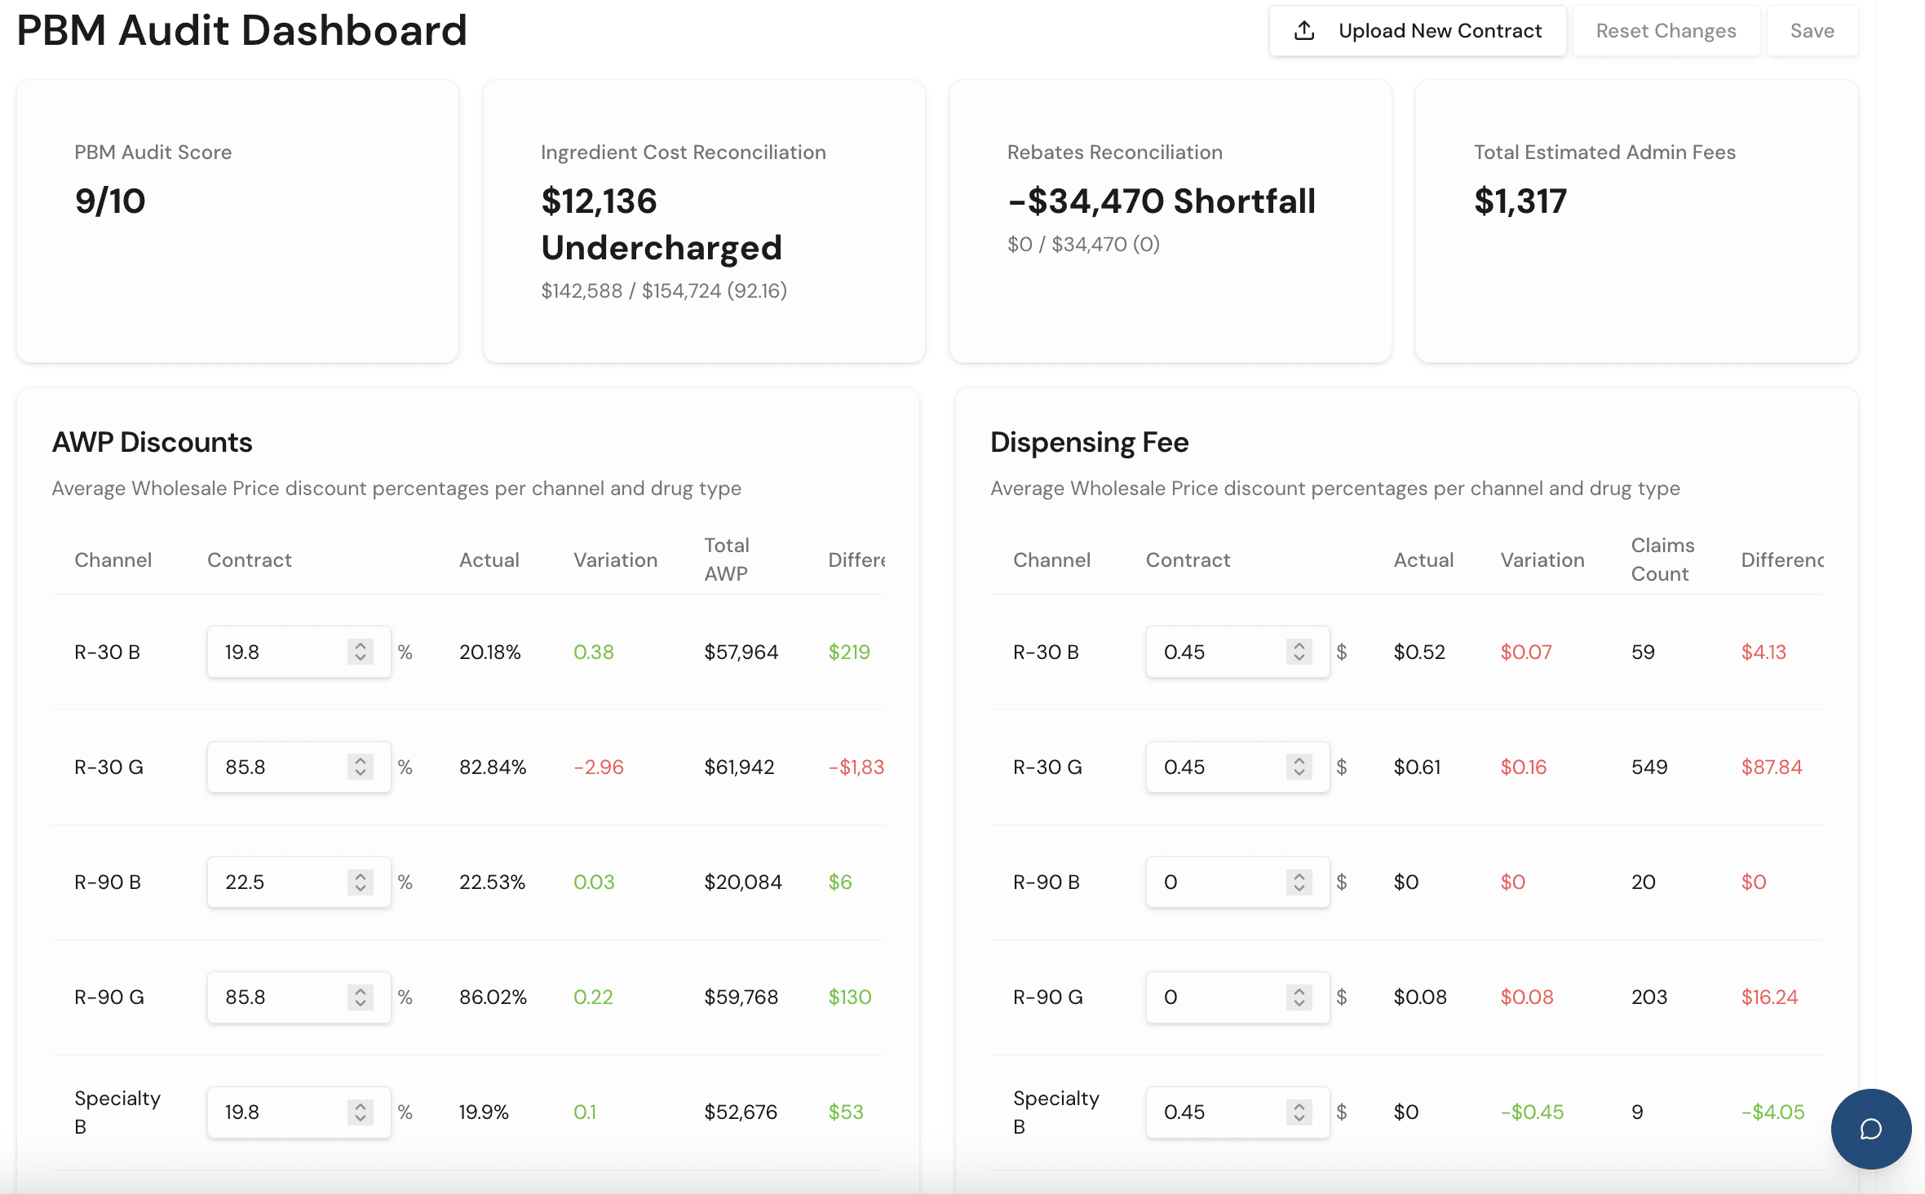Image resolution: width=1925 pixels, height=1194 pixels.
Task: Click the 20.18% actual value
Action: (490, 652)
